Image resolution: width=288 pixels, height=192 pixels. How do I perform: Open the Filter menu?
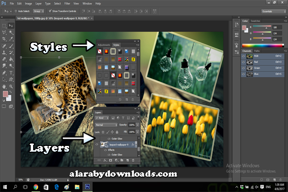67,3
